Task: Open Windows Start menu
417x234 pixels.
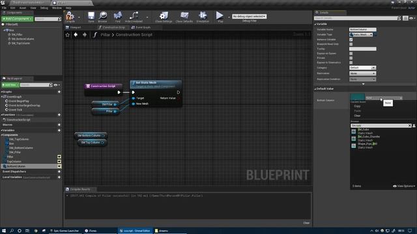Action: point(4,231)
